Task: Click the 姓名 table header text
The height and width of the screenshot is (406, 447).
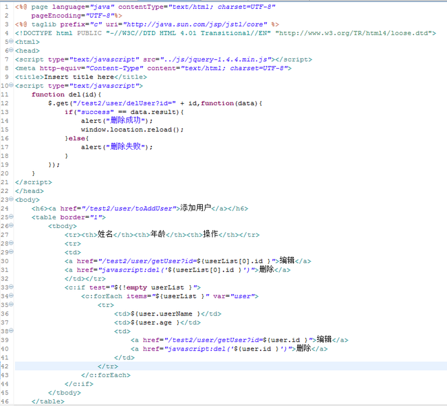Action: [x=105, y=234]
